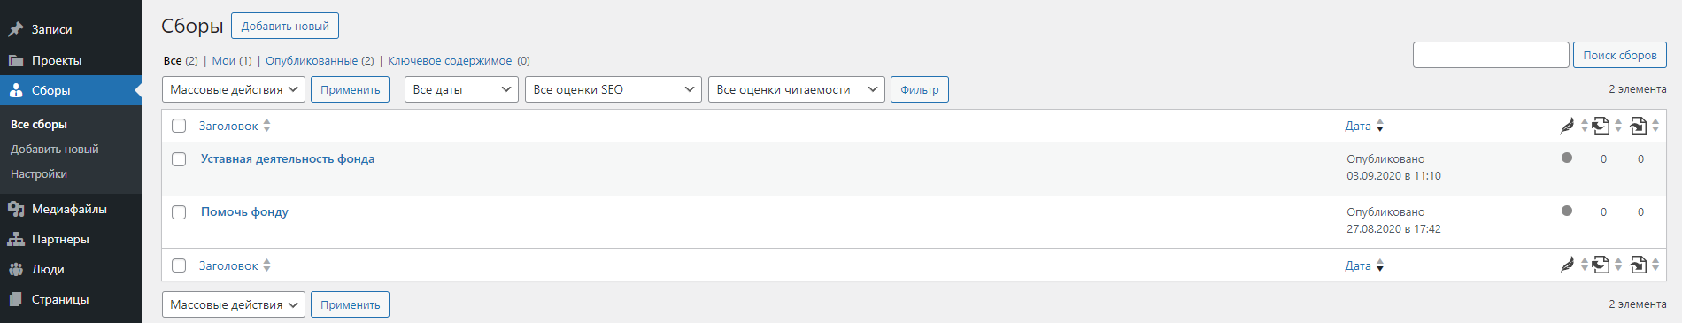Click the Люди group icon
Screen dimensions: 1682x323
click(x=16, y=269)
